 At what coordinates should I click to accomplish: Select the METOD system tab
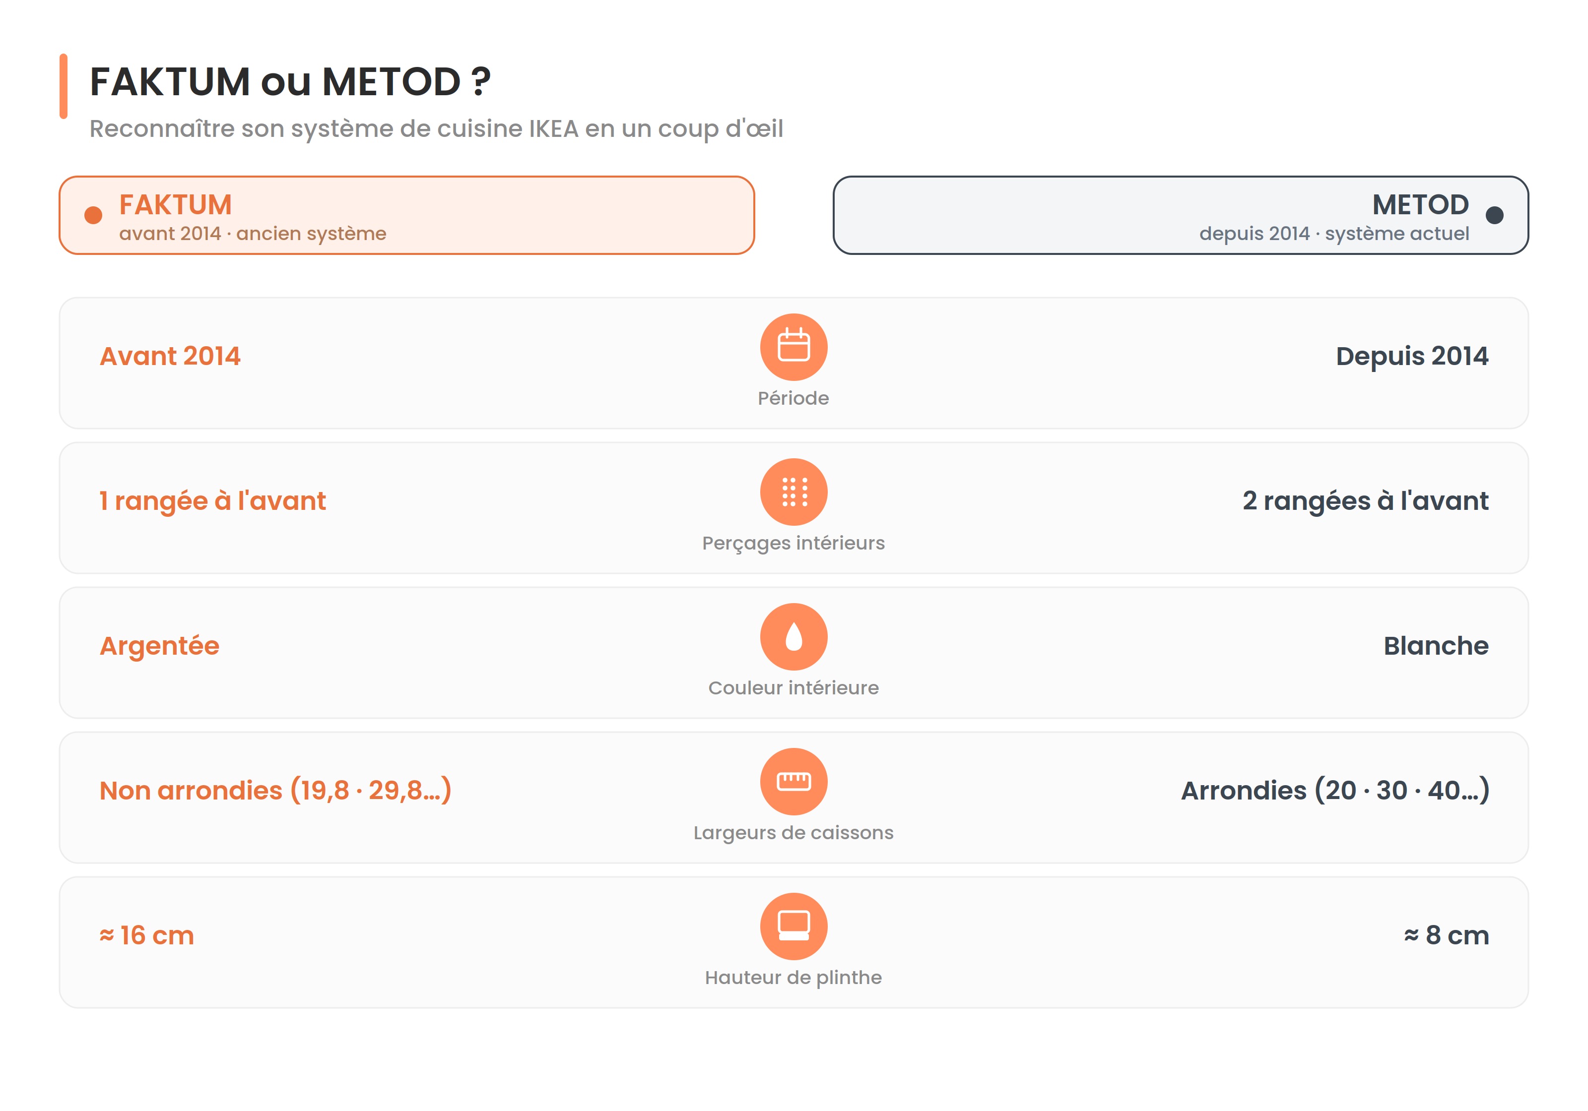coord(1181,215)
